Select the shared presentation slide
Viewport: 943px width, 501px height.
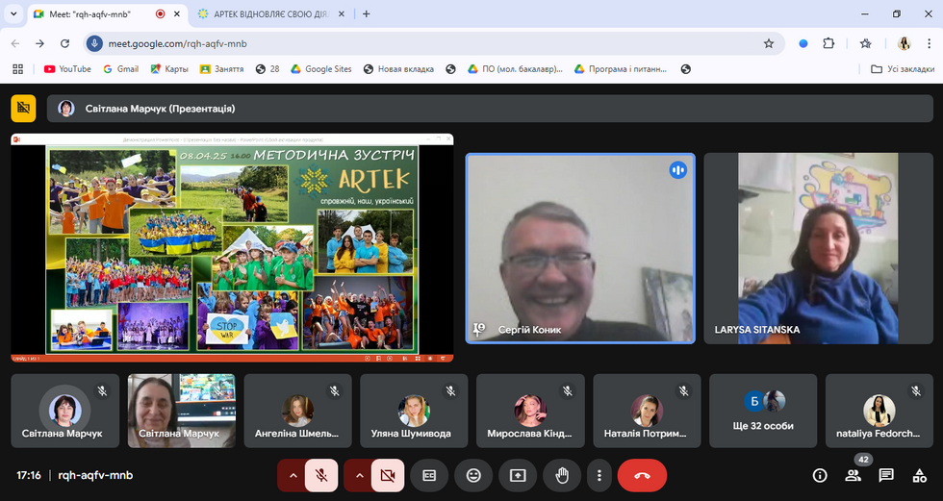pyautogui.click(x=232, y=248)
